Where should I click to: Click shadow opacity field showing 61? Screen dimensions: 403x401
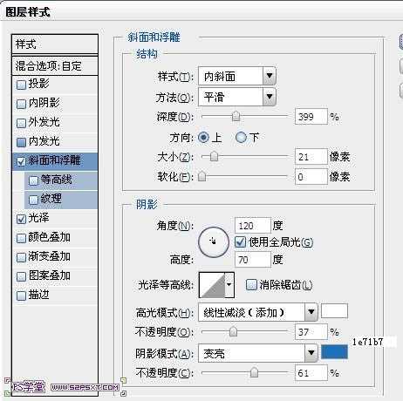(x=311, y=373)
